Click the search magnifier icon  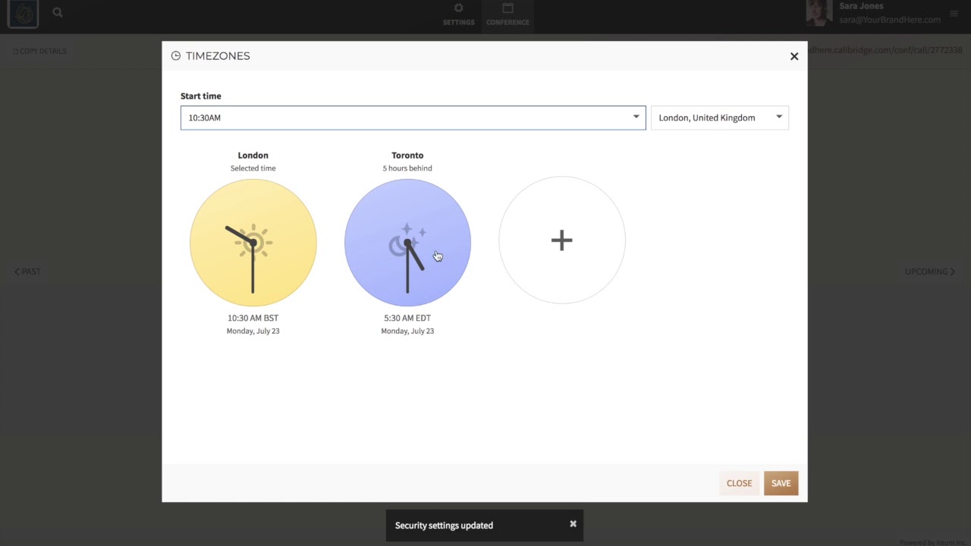(58, 12)
